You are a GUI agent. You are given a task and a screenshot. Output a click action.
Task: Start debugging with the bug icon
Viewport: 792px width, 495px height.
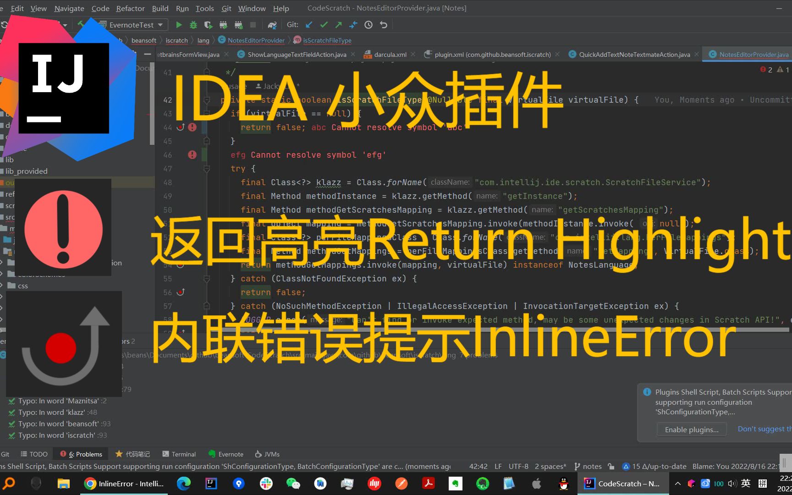tap(193, 25)
